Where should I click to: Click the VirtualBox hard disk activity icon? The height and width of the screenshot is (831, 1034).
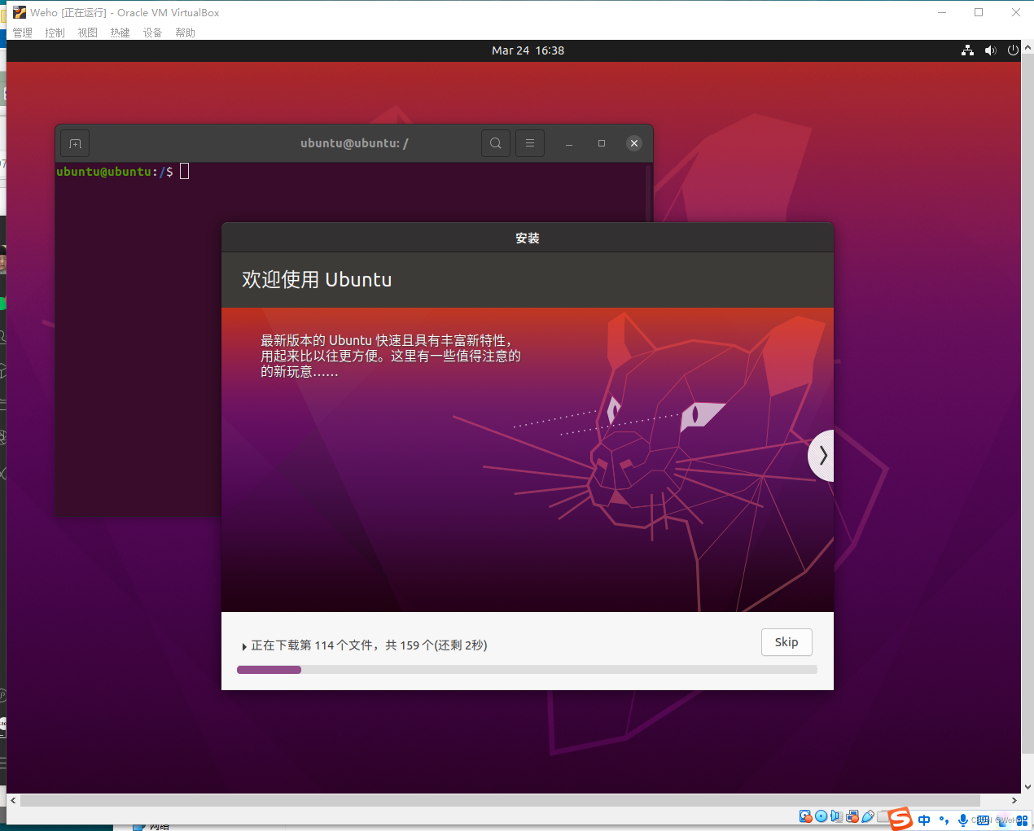(805, 816)
